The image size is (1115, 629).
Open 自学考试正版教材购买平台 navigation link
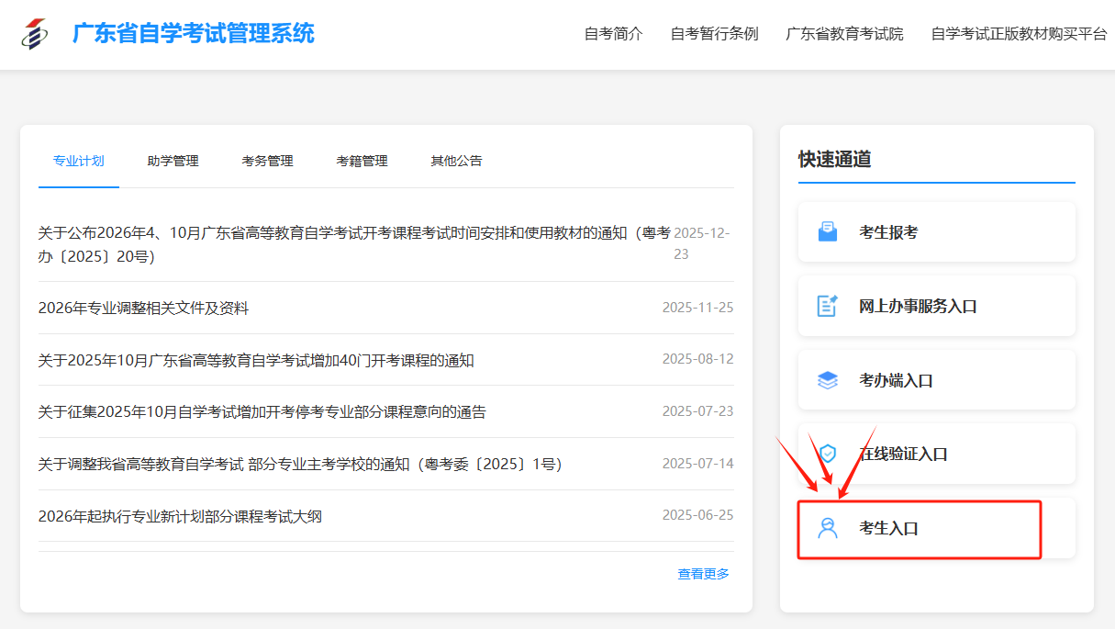pos(1019,34)
